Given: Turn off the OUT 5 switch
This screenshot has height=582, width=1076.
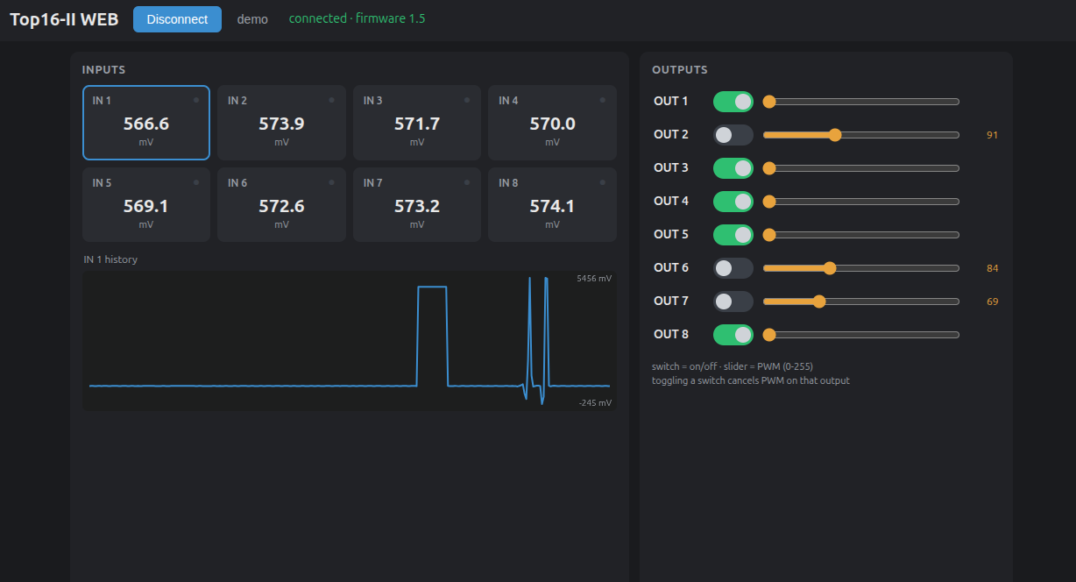Looking at the screenshot, I should pyautogui.click(x=733, y=235).
